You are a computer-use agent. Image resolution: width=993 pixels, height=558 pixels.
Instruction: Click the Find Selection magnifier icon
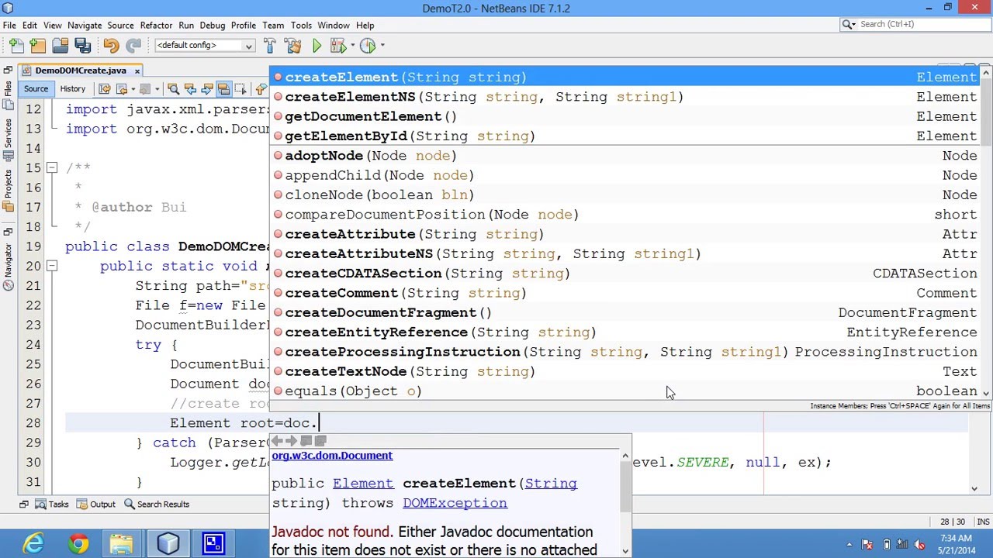pyautogui.click(x=172, y=89)
